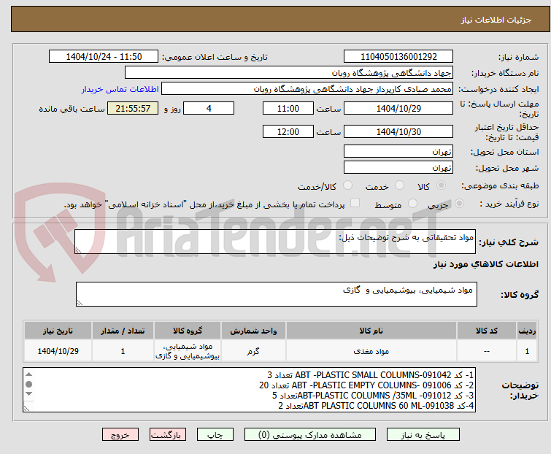Click resize handle of توضیحات خریدار textarea

[26, 408]
